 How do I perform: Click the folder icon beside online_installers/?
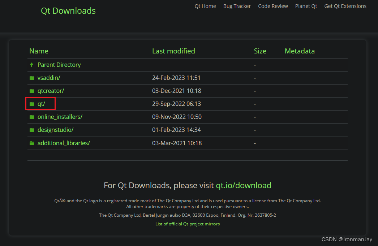click(32, 117)
